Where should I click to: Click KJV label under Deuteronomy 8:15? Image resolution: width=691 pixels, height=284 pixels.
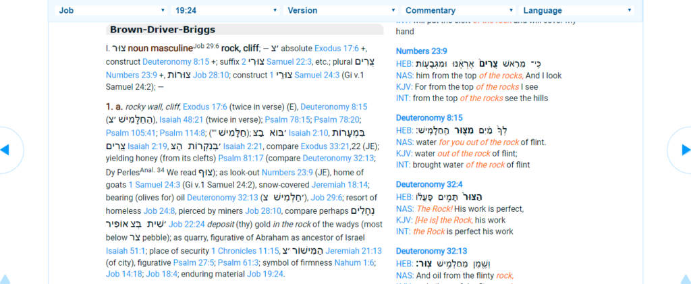coord(404,154)
